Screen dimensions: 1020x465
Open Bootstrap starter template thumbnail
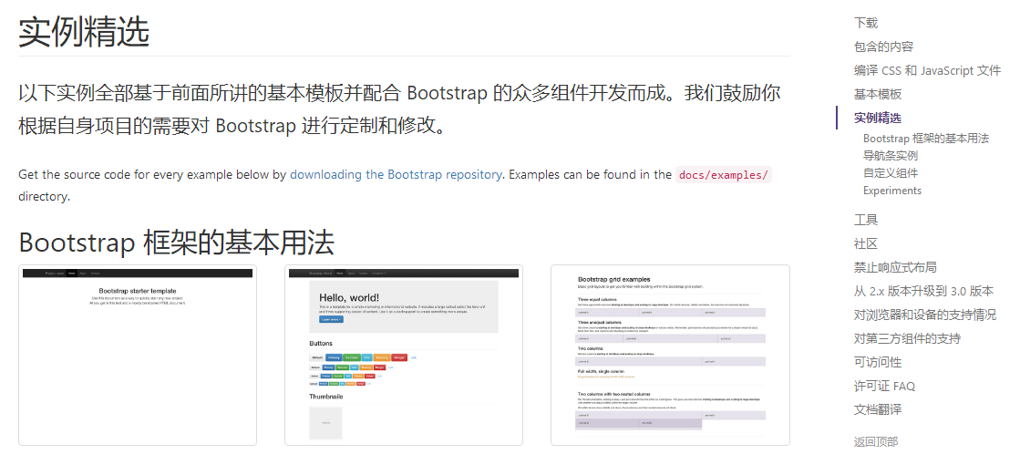(138, 355)
